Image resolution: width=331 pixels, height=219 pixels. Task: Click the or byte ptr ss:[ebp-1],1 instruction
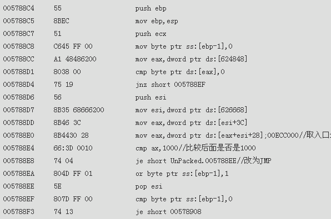click(182, 174)
